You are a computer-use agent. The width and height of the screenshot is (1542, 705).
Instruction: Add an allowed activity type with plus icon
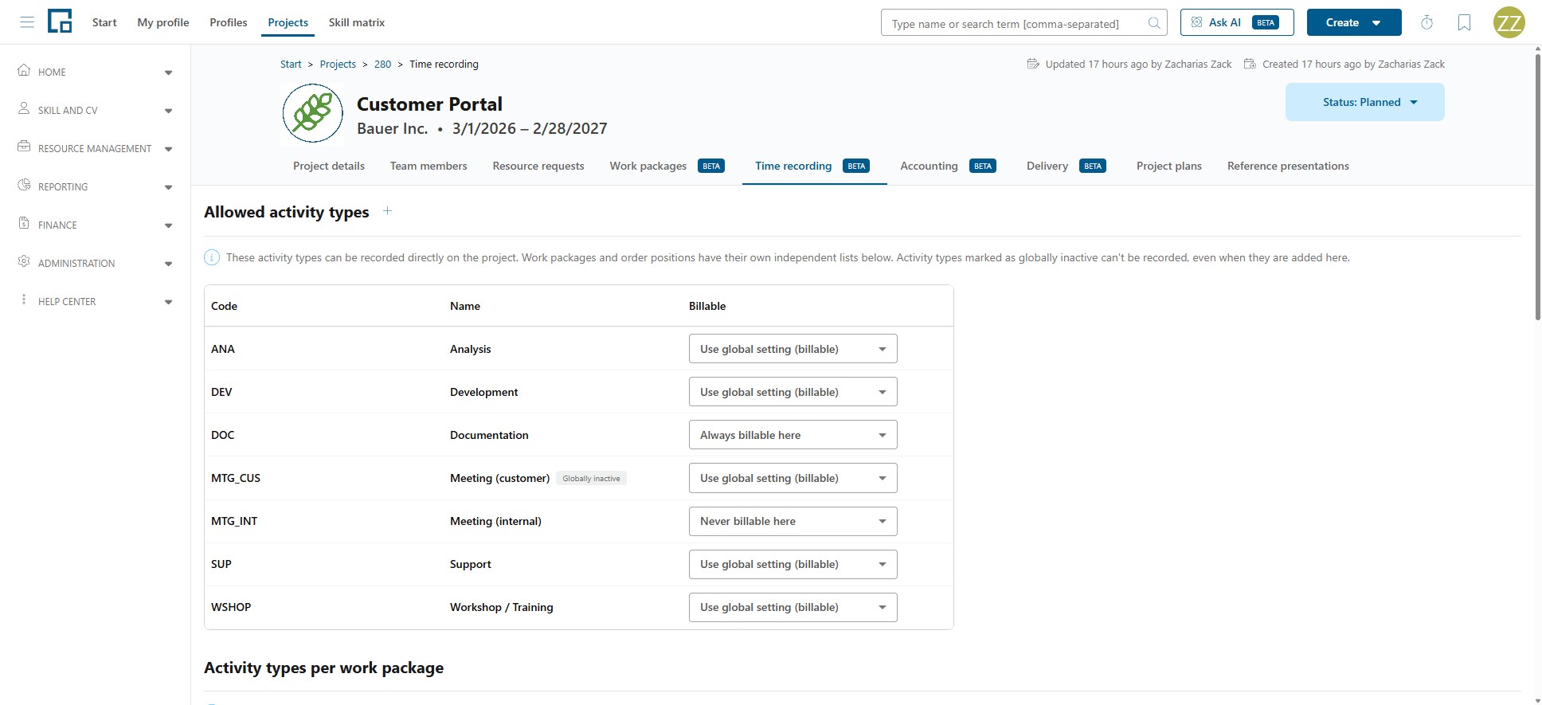tap(387, 211)
